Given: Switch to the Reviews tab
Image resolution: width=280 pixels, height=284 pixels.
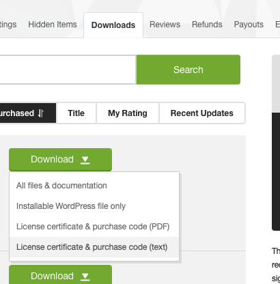Looking at the screenshot, I should (165, 25).
